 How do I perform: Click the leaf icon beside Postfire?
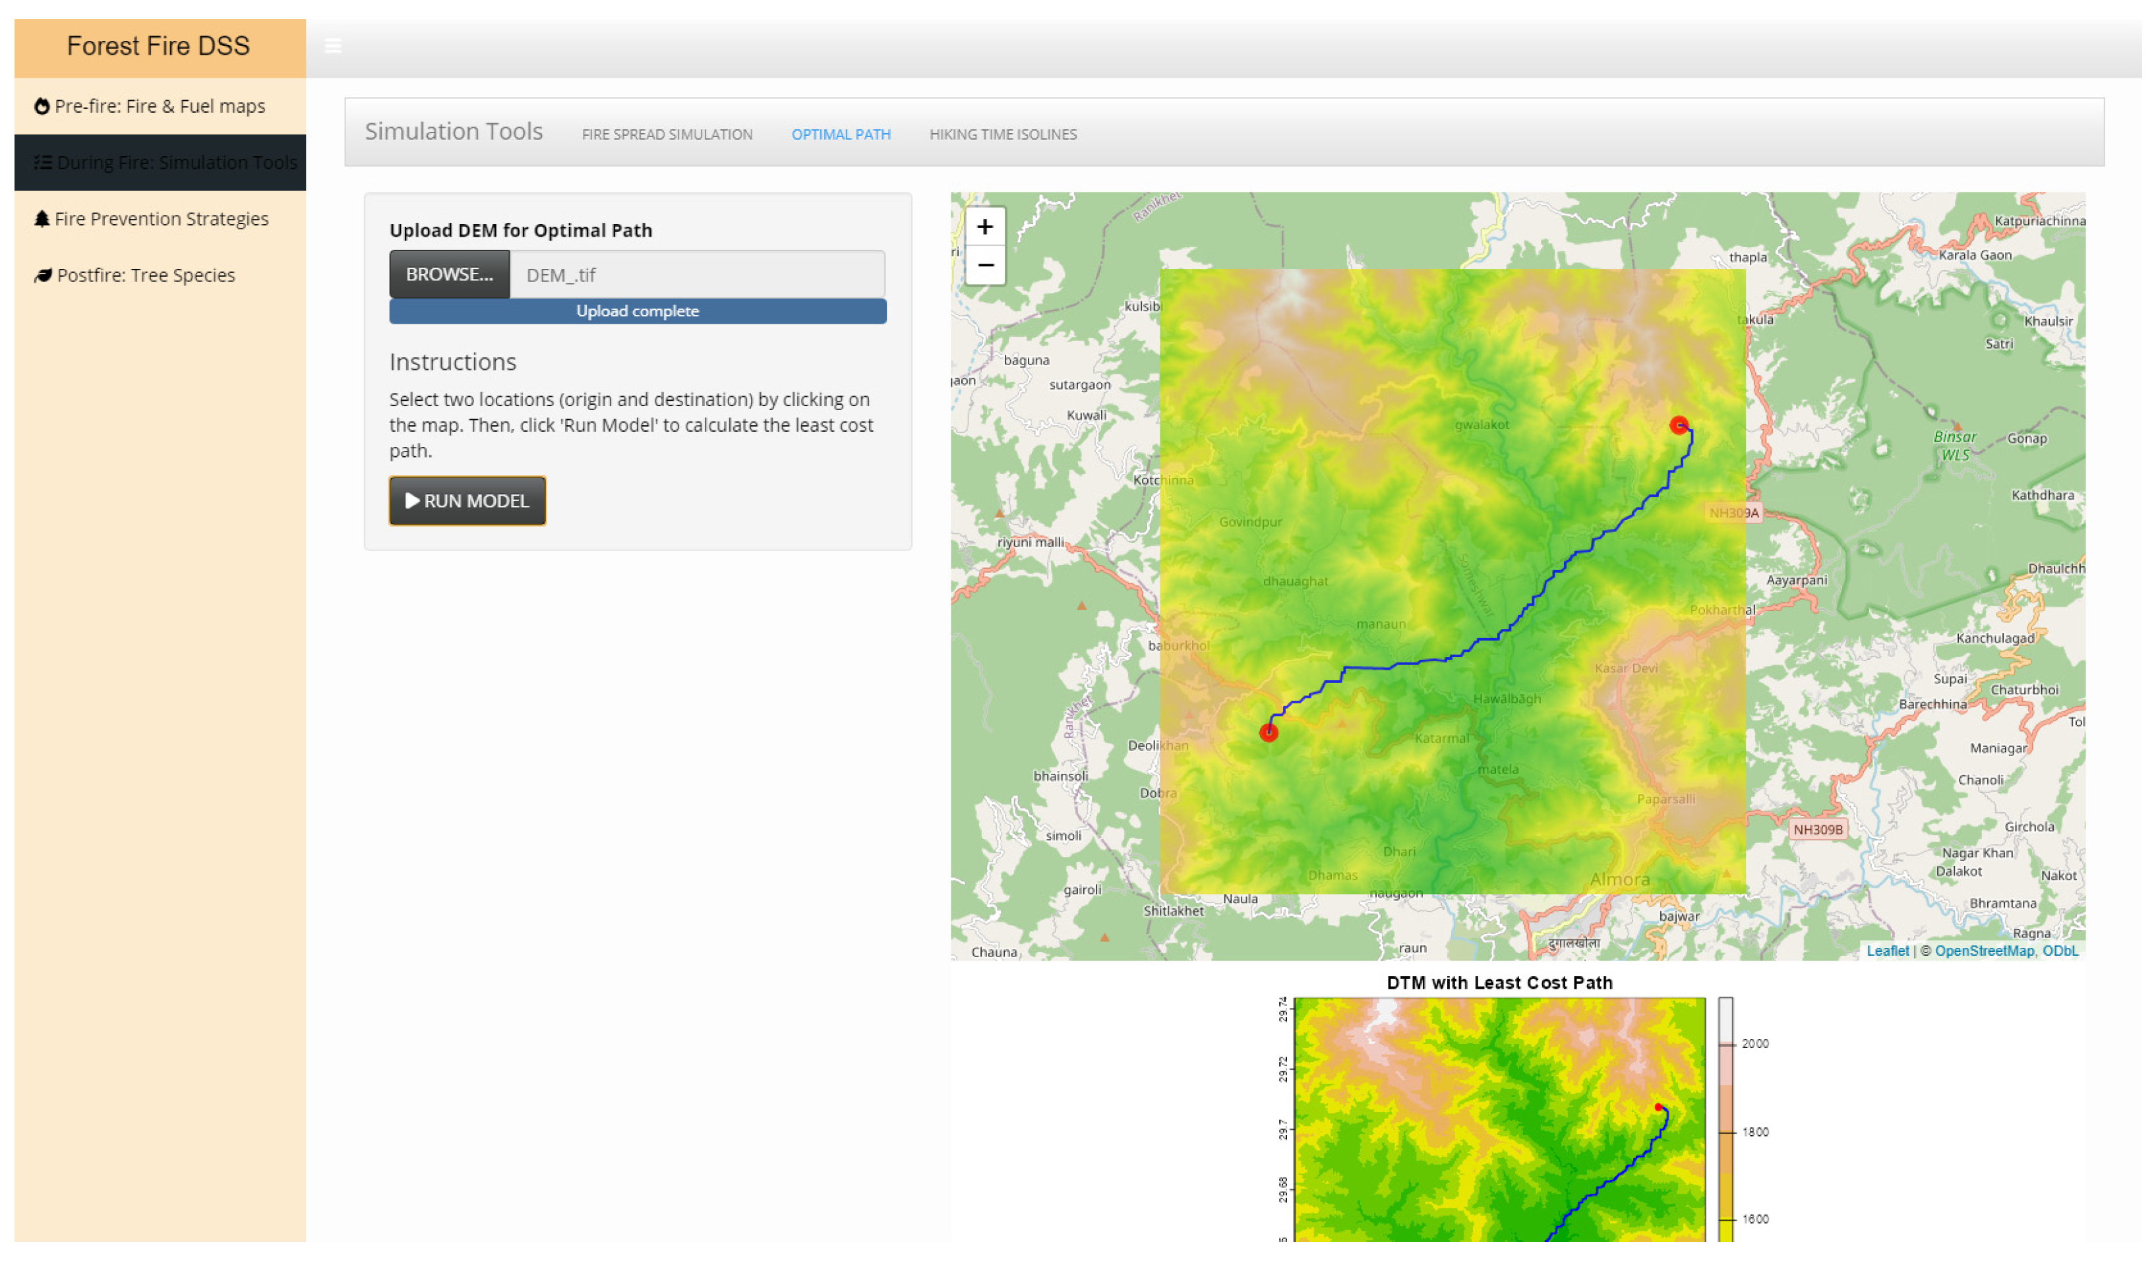pos(43,276)
